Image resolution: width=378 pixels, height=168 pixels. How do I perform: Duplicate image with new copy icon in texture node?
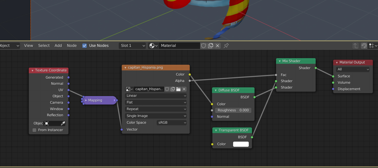173,89
